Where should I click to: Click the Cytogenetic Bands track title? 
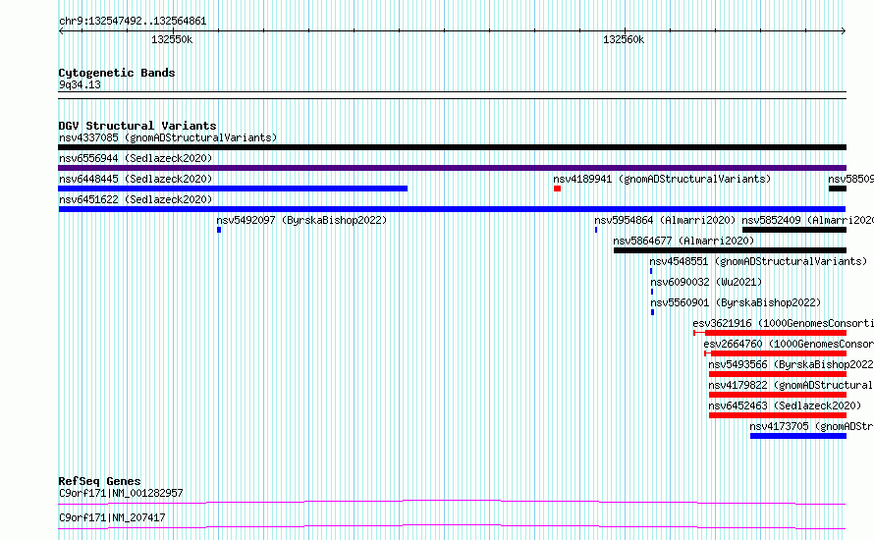pyautogui.click(x=117, y=73)
